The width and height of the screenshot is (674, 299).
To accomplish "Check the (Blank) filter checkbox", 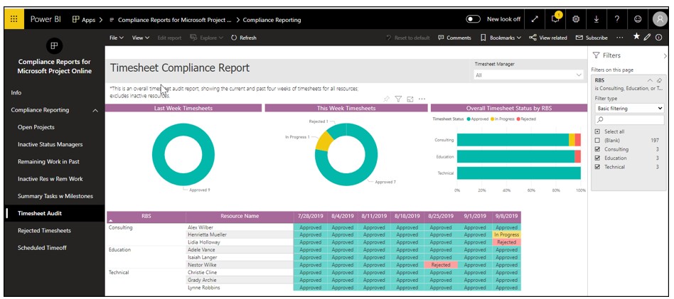I will tap(597, 141).
